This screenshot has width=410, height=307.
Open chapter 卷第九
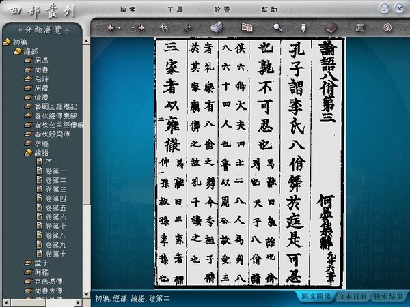point(55,245)
